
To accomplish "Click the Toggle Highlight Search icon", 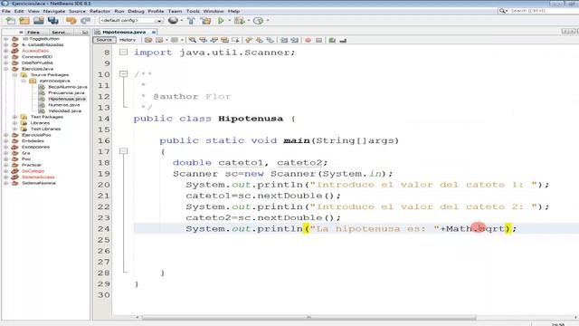I will [x=224, y=40].
